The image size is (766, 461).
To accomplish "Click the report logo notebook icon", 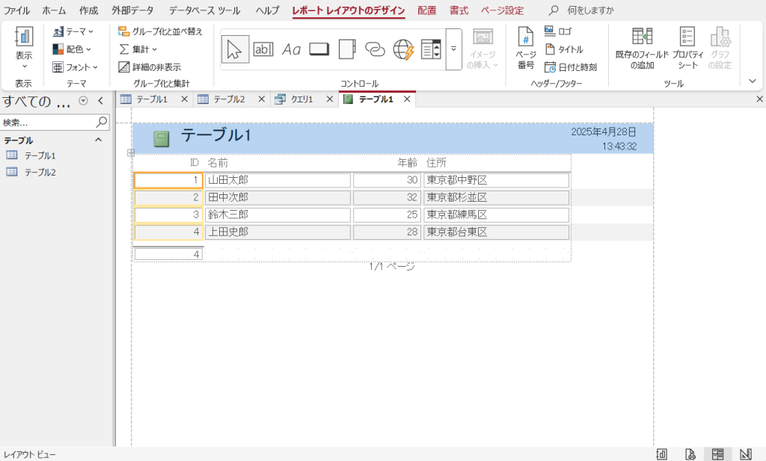I will 162,139.
